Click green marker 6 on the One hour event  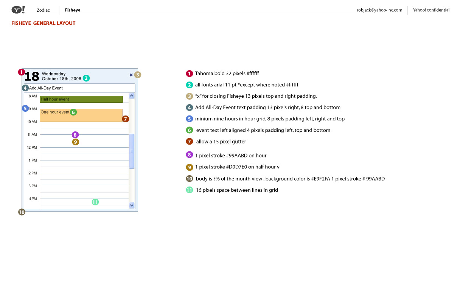(x=73, y=112)
